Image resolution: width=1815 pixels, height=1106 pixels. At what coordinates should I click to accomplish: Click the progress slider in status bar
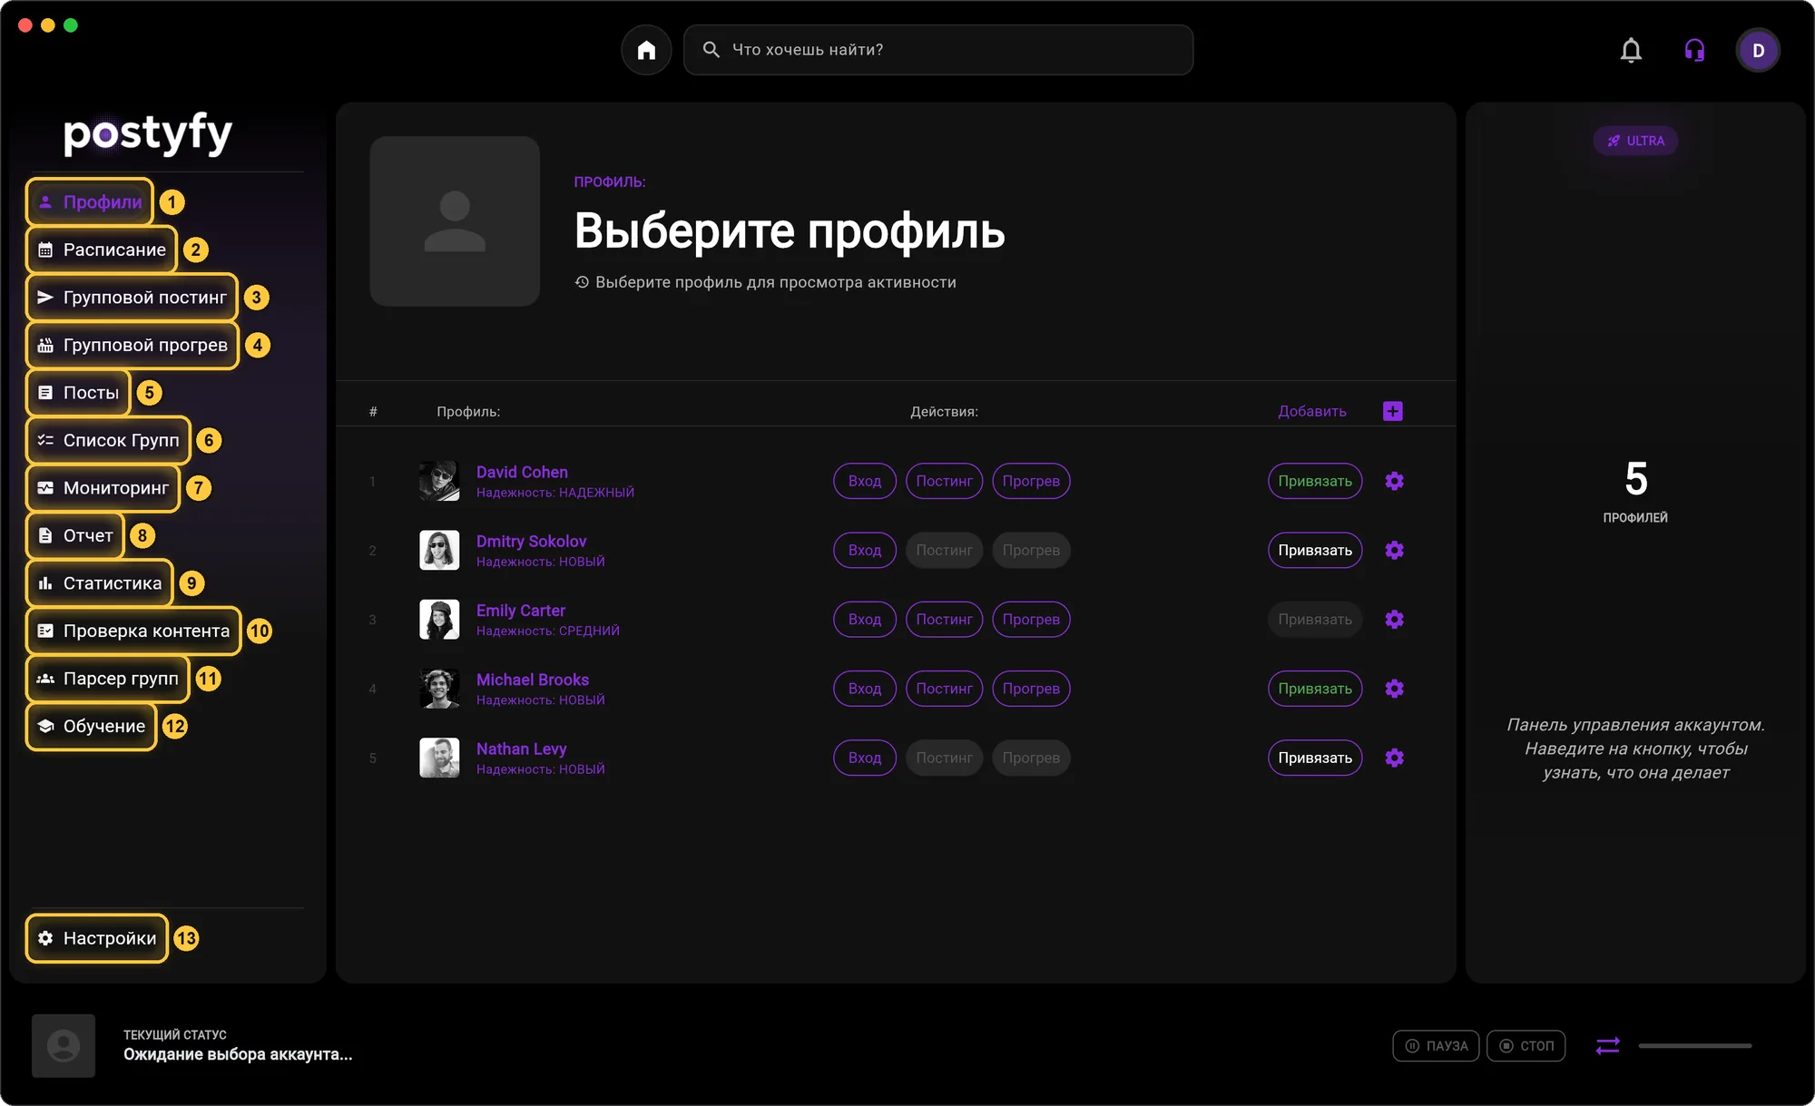(1694, 1046)
